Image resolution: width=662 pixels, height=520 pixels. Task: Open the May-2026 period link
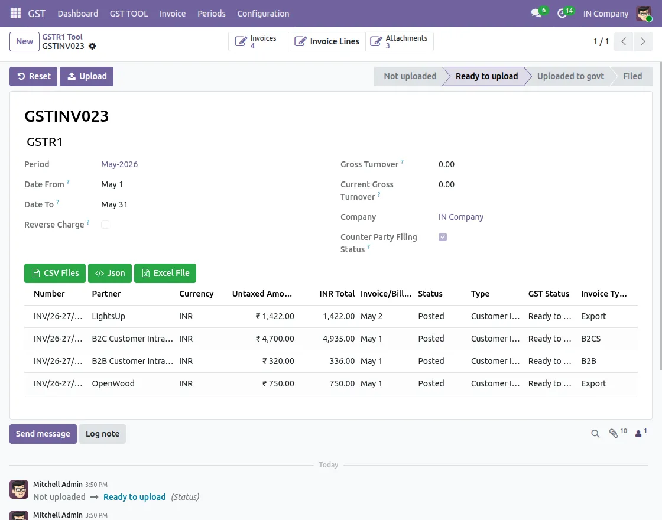(x=119, y=165)
